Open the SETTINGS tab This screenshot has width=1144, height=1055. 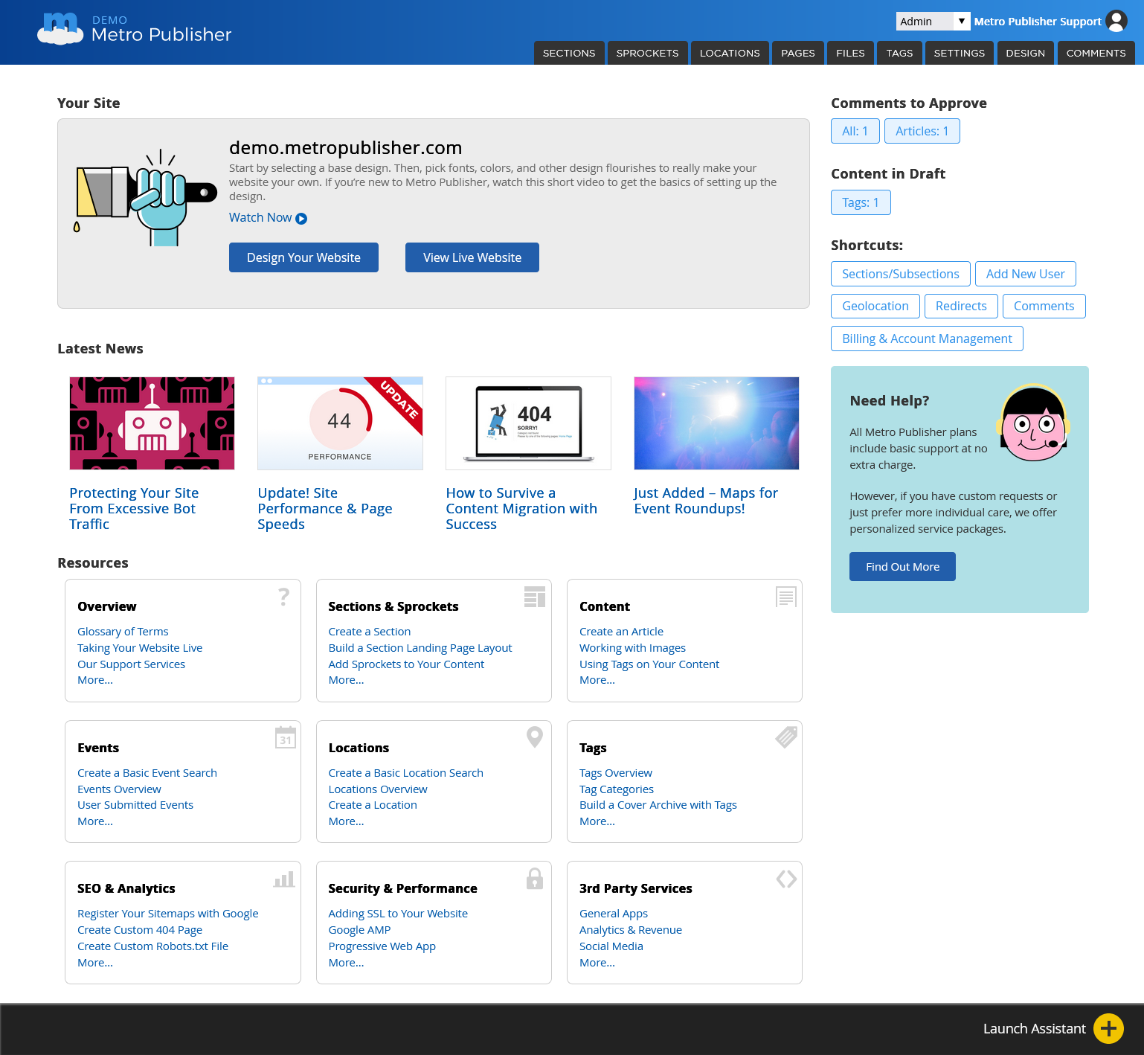point(960,53)
